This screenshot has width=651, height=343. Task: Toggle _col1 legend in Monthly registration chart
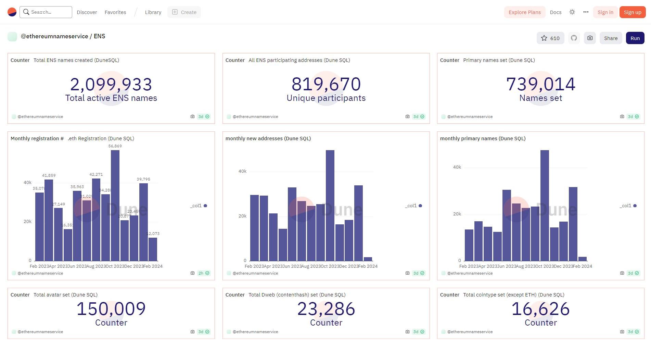pos(199,206)
